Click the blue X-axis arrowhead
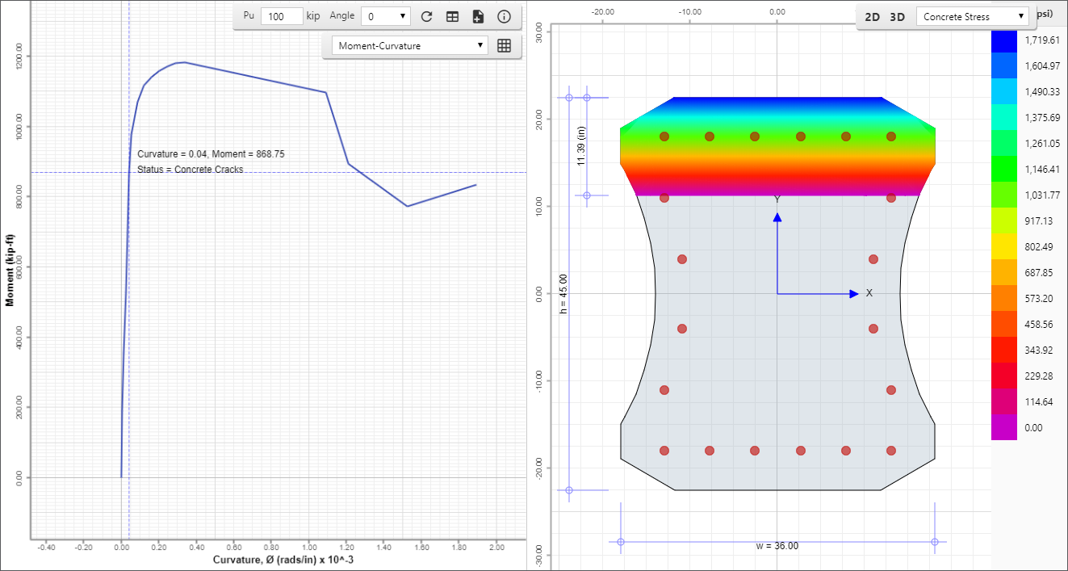Screen dimensions: 1068x571 point(853,294)
